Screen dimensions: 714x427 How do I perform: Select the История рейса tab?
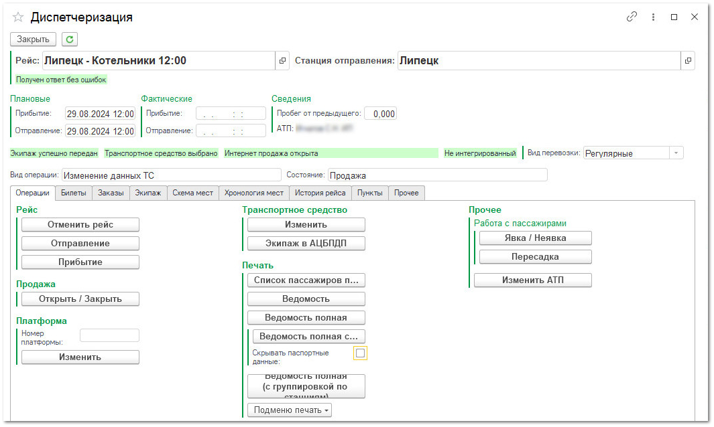click(x=320, y=193)
